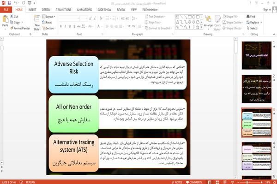Save presentation from quick access toolbar
Image resolution: width=277 pixels, height=184 pixels.
(10, 3)
